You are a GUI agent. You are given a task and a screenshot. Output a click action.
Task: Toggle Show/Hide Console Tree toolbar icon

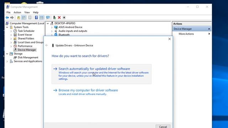pos(24,17)
